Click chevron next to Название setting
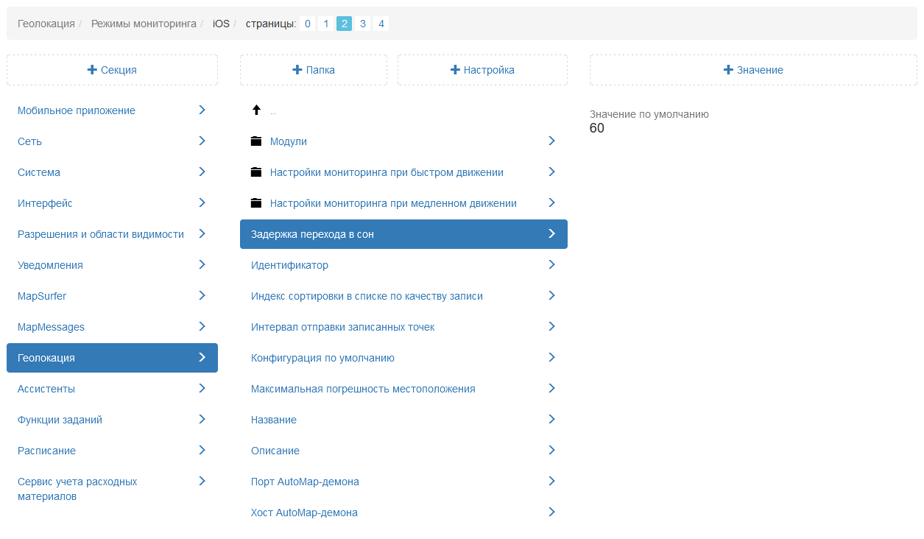Screen dimensions: 924x539 pyautogui.click(x=552, y=419)
